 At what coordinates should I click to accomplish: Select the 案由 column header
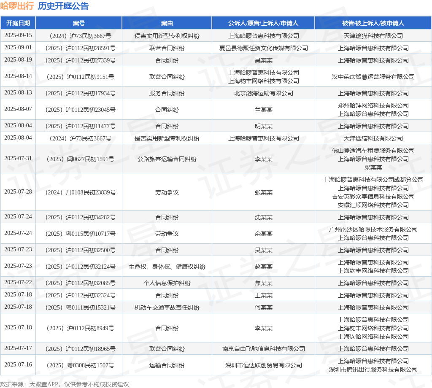point(167,23)
